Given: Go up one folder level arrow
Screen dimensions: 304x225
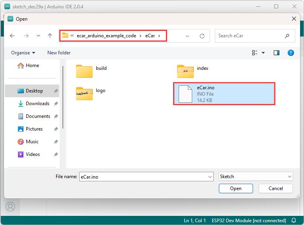Looking at the screenshot, I should tap(50, 36).
